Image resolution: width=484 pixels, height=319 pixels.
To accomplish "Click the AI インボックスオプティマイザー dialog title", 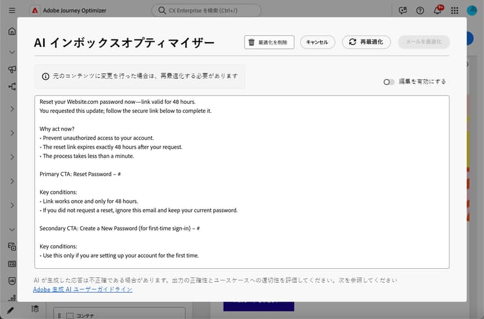I will pos(124,43).
